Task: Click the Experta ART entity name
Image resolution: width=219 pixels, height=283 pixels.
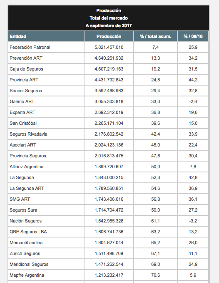Action: [22, 112]
